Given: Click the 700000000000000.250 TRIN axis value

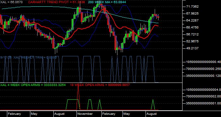Looking at the screenshot, I should 203,69.
